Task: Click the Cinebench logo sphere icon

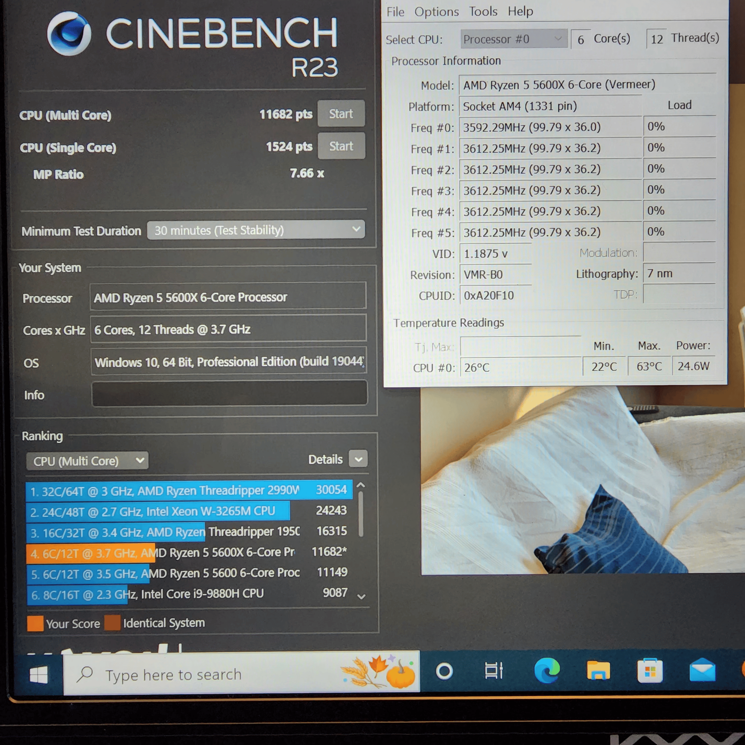Action: (69, 33)
